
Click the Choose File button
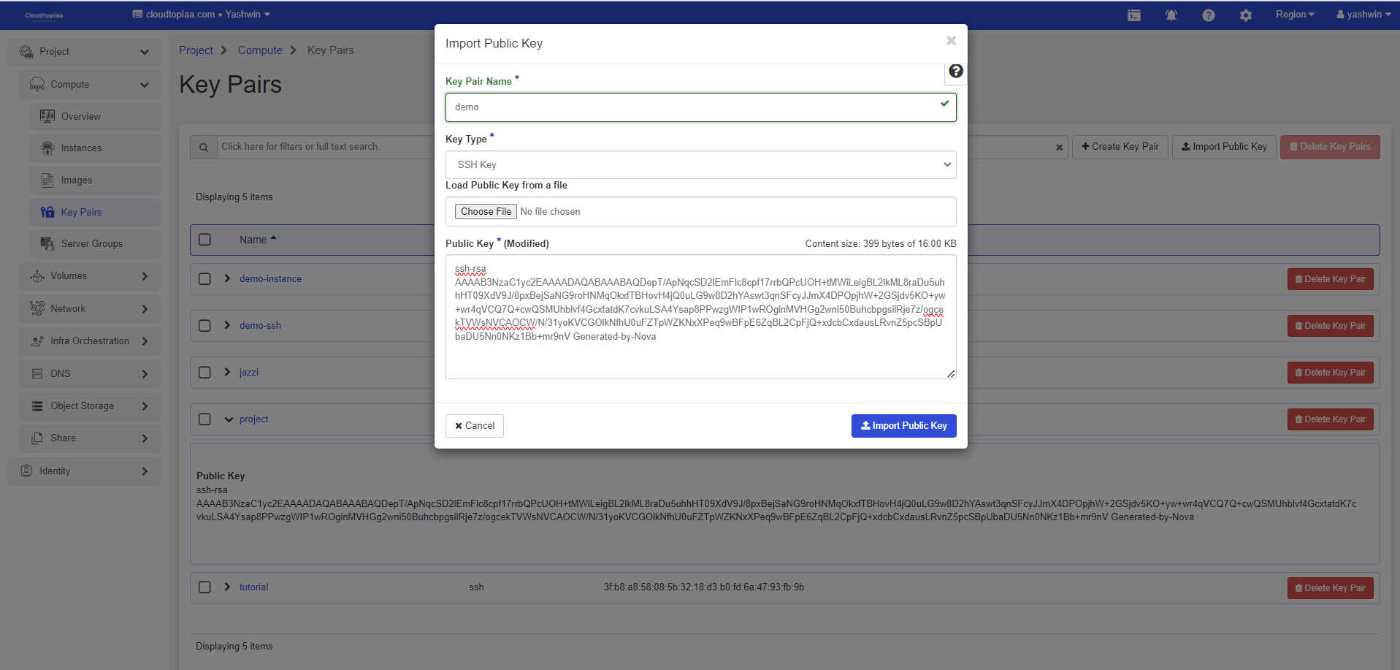coord(486,212)
